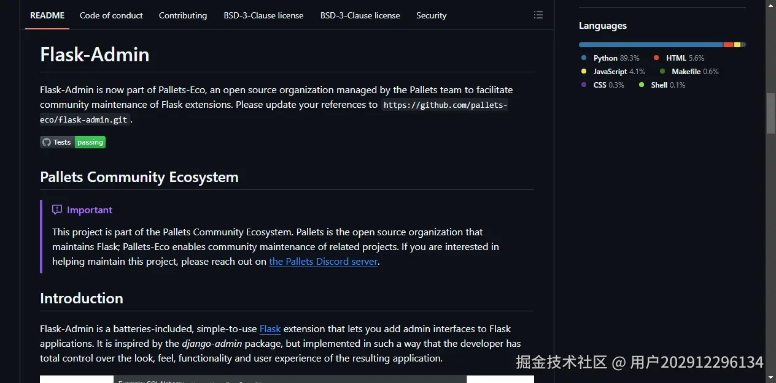The height and width of the screenshot is (383, 776).
Task: Click the example screenshot thumbnail at bottom
Action: click(x=287, y=379)
